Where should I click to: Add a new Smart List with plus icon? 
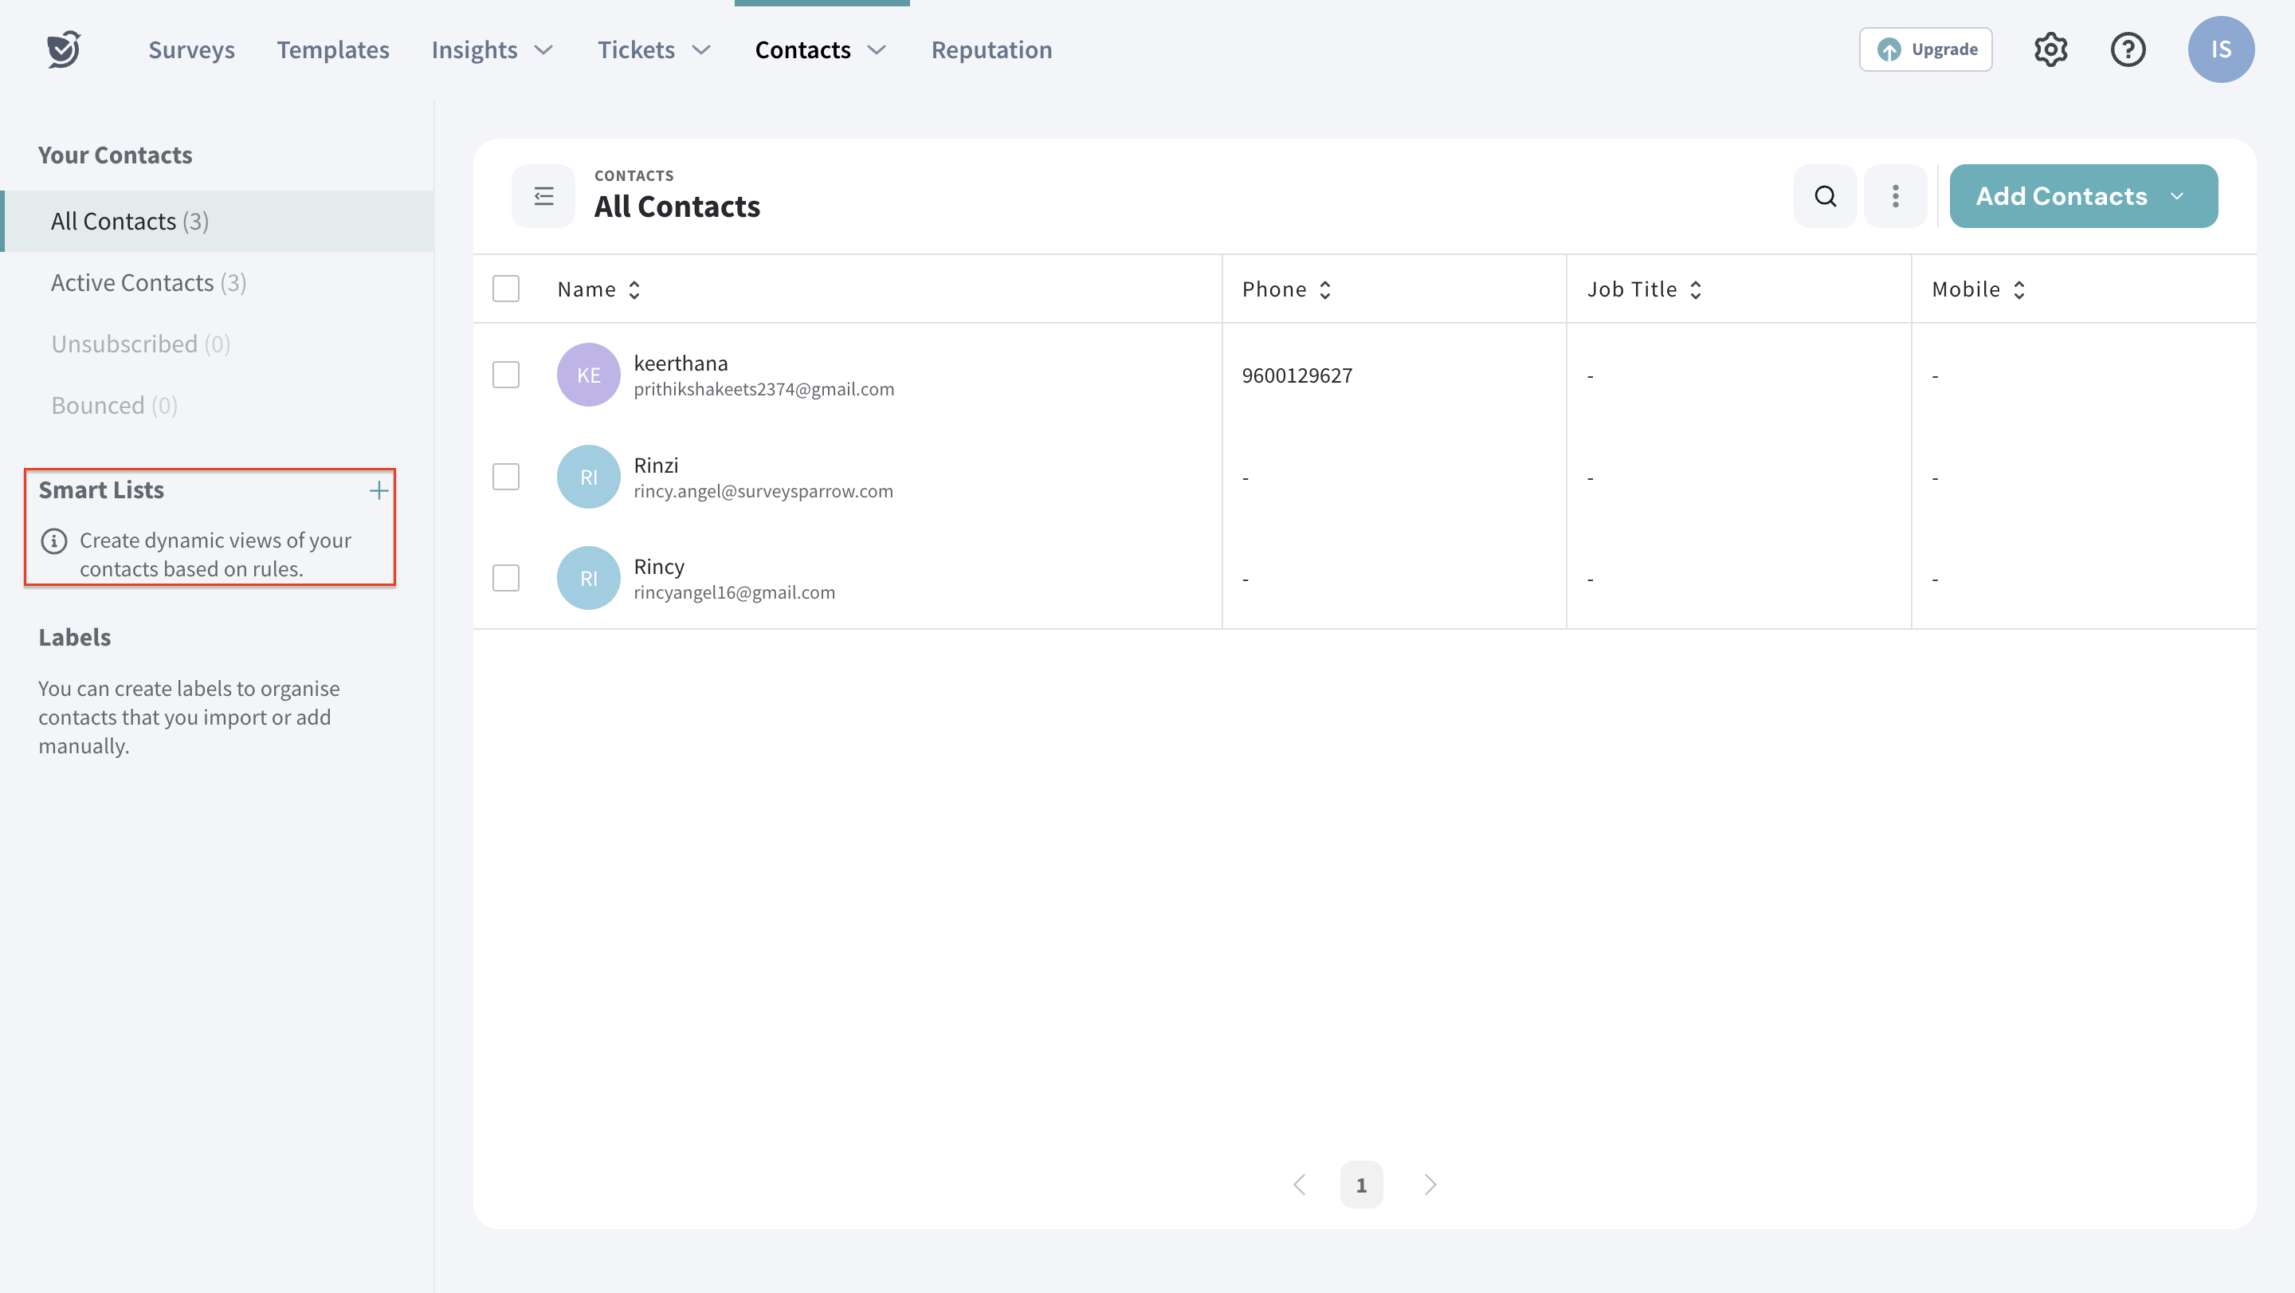[379, 490]
